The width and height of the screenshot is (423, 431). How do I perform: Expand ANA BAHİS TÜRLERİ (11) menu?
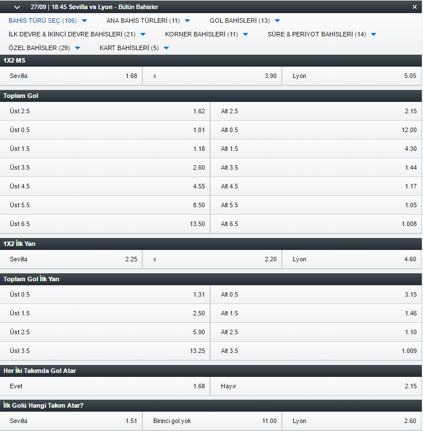148,20
